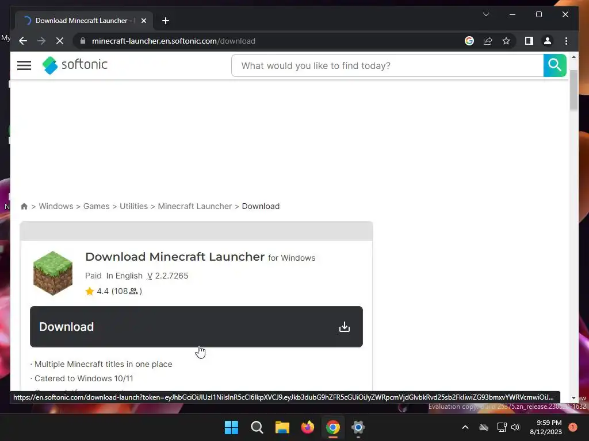Open Utilities breadcrumb link

[x=133, y=206]
